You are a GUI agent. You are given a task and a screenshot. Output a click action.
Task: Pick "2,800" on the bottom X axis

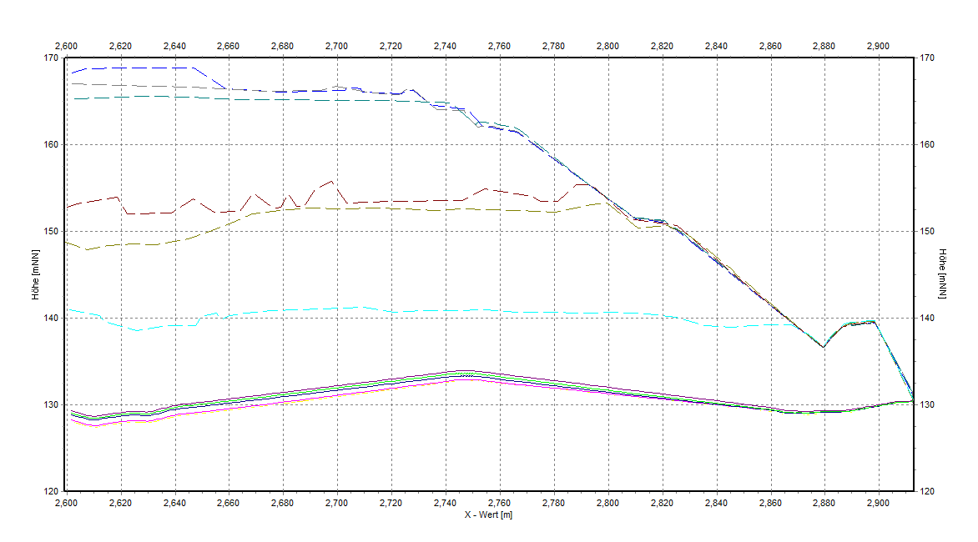pyautogui.click(x=608, y=503)
